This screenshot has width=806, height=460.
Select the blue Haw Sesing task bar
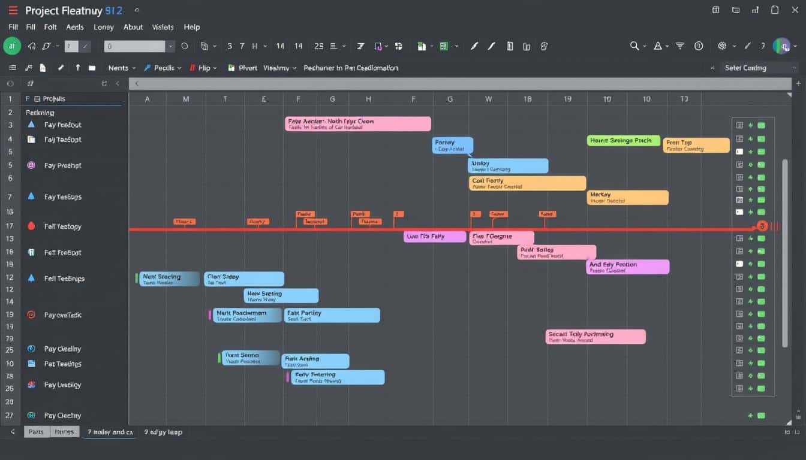tap(281, 296)
